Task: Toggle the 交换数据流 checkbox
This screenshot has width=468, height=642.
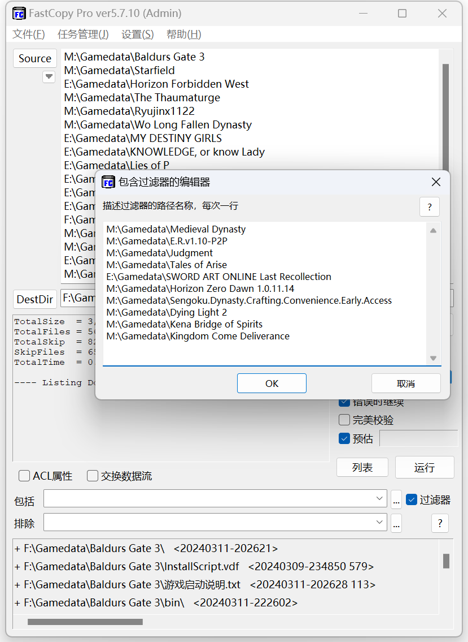Action: [x=93, y=476]
